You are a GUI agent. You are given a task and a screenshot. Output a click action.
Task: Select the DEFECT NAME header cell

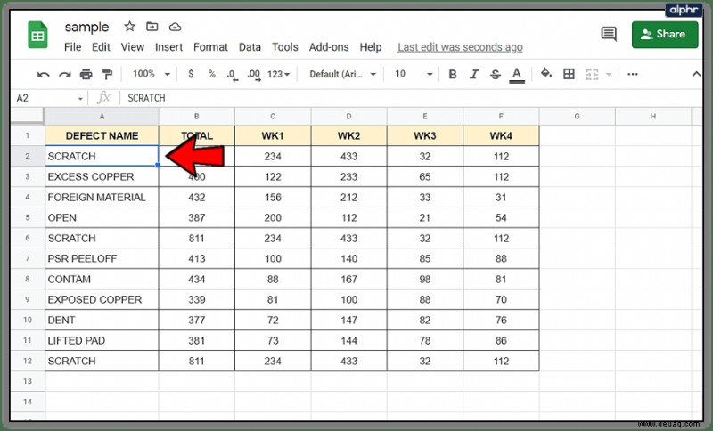[x=102, y=135]
